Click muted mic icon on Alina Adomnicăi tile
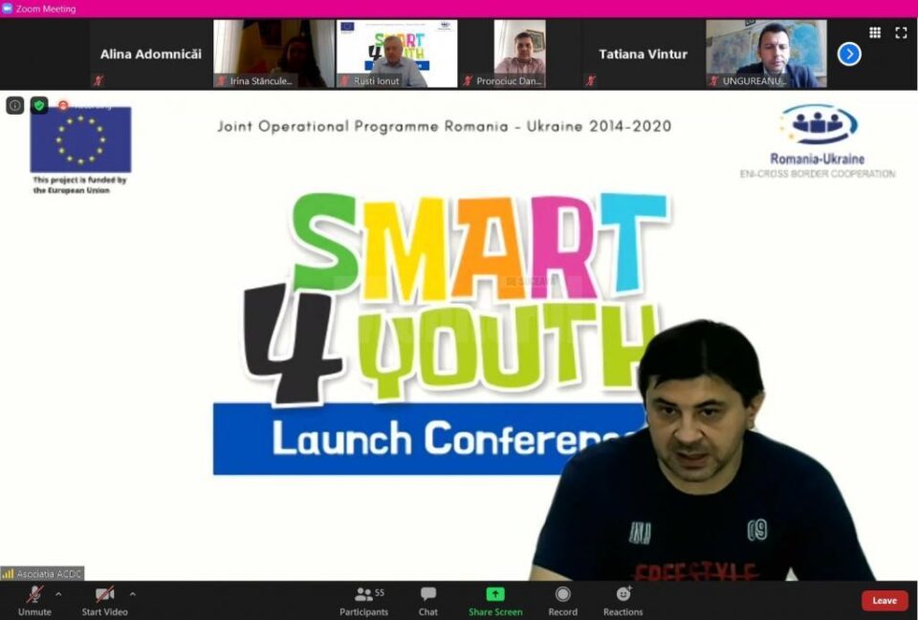Image resolution: width=918 pixels, height=620 pixels. (x=98, y=80)
